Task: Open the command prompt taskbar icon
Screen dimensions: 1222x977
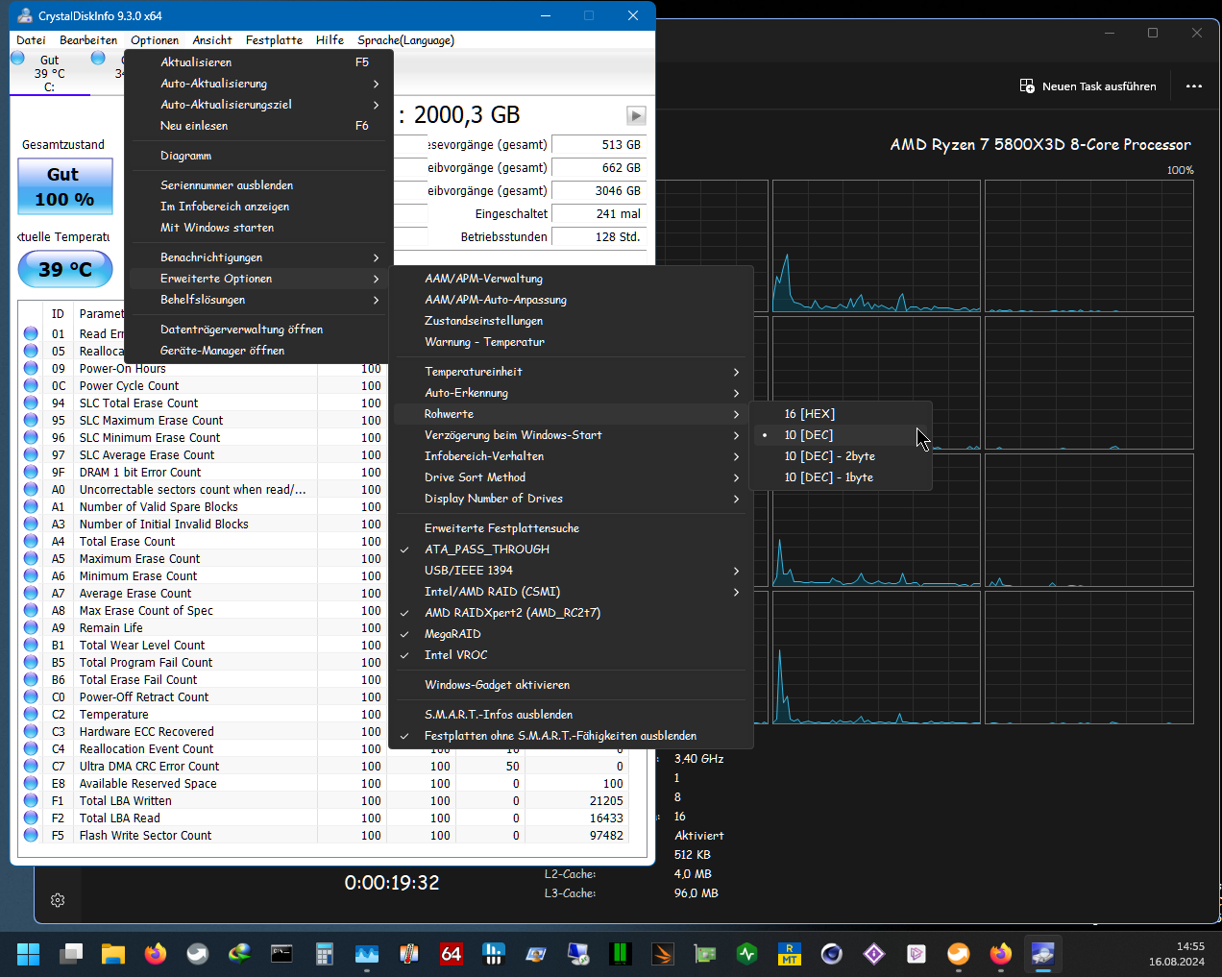Action: click(282, 954)
